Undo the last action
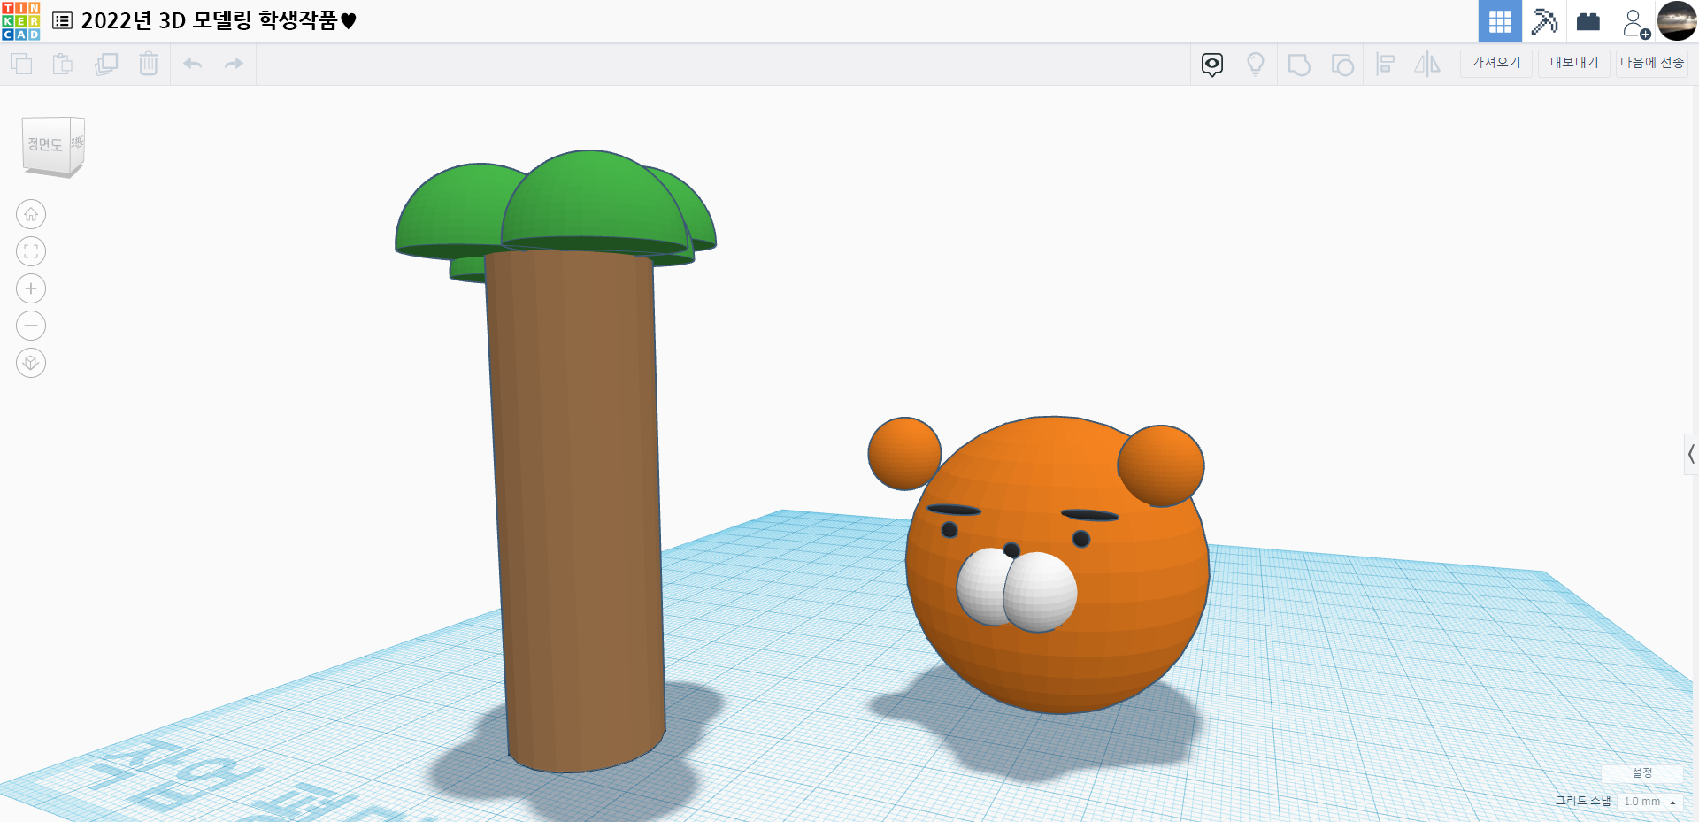1699x822 pixels. tap(193, 64)
